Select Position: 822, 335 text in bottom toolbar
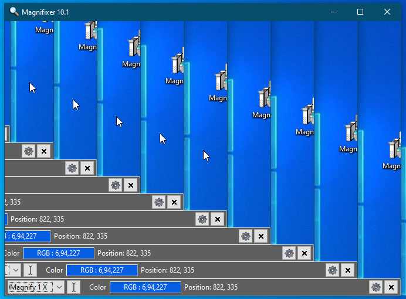Image resolution: width=406 pixels, height=299 pixels. (x=211, y=287)
